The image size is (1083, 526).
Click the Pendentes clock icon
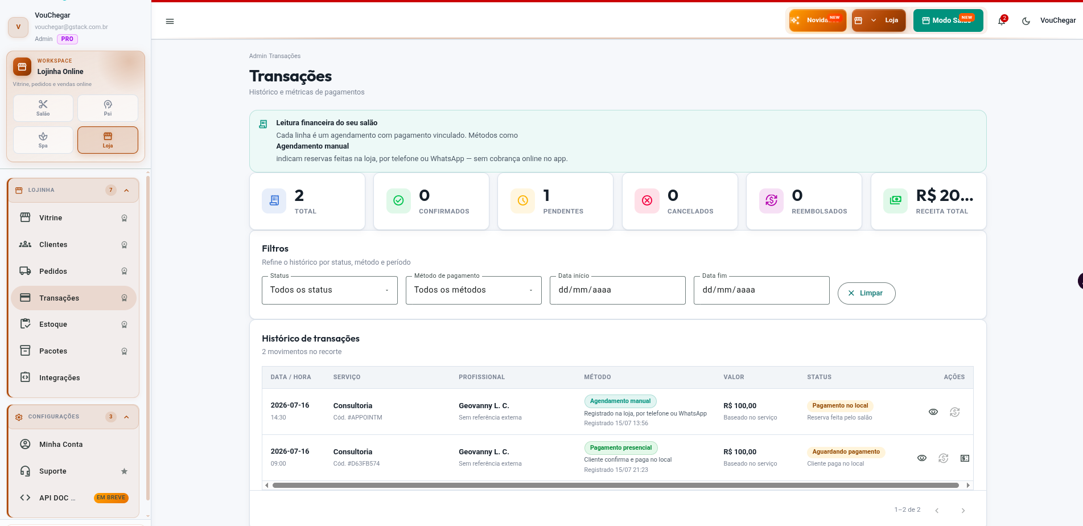pos(522,200)
